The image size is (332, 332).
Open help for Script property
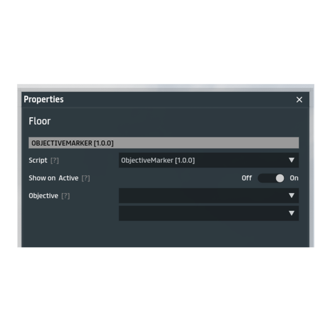pos(55,161)
